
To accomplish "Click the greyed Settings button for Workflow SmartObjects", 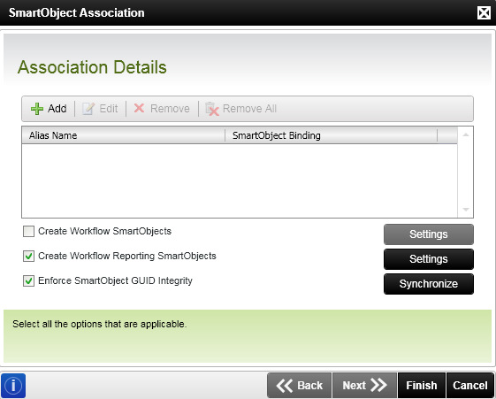I will 429,234.
